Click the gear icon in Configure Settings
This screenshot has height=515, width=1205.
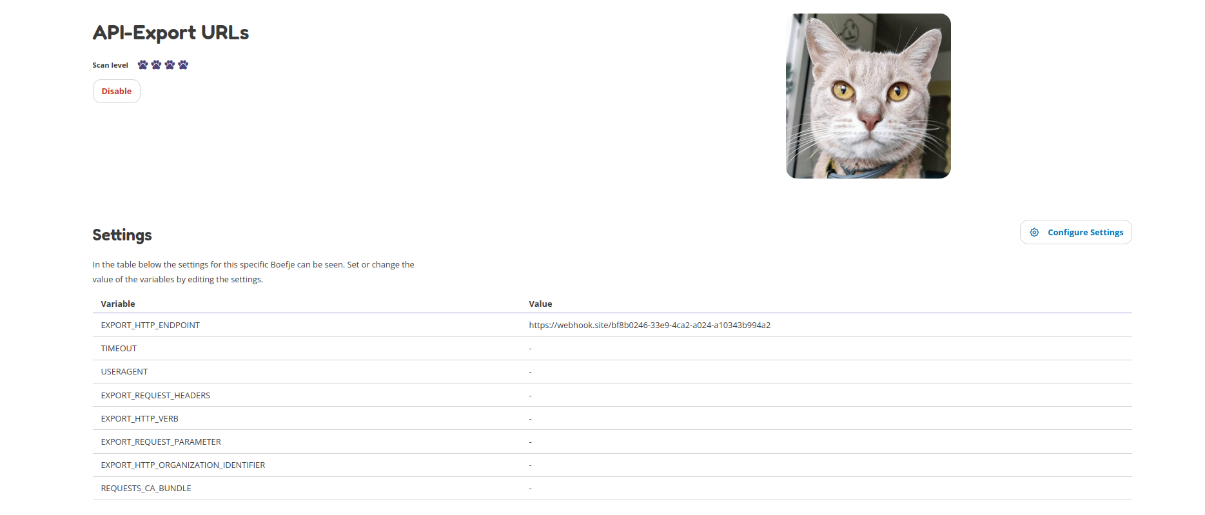[1034, 232]
